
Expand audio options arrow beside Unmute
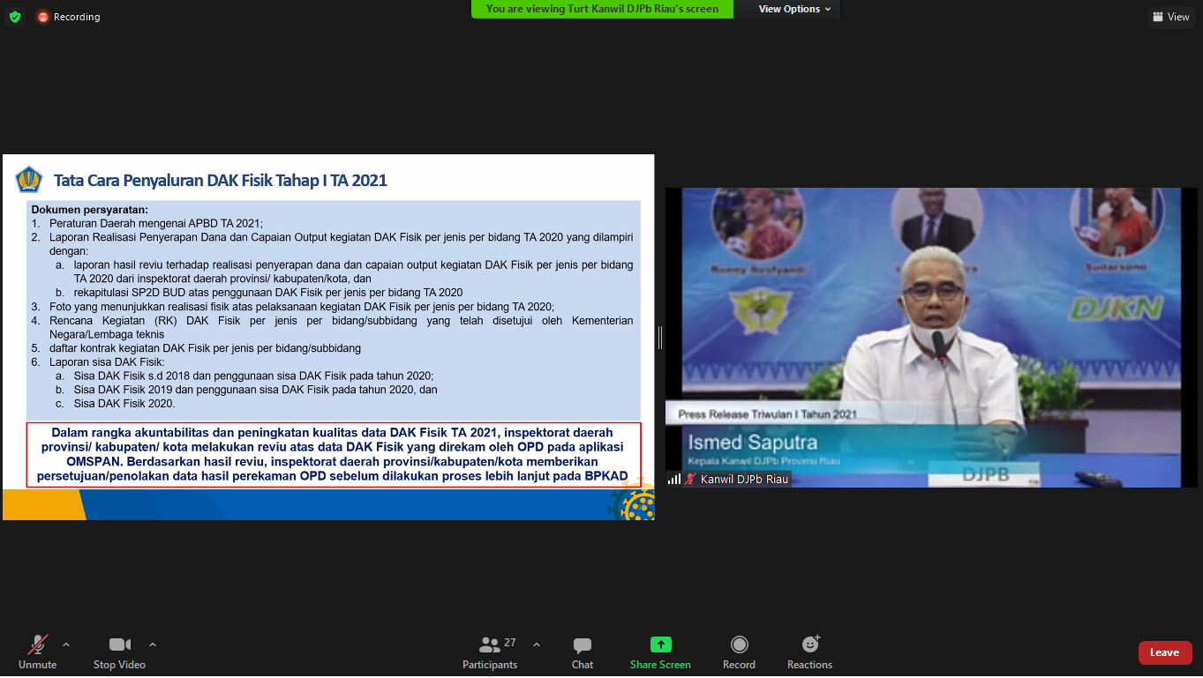(66, 644)
